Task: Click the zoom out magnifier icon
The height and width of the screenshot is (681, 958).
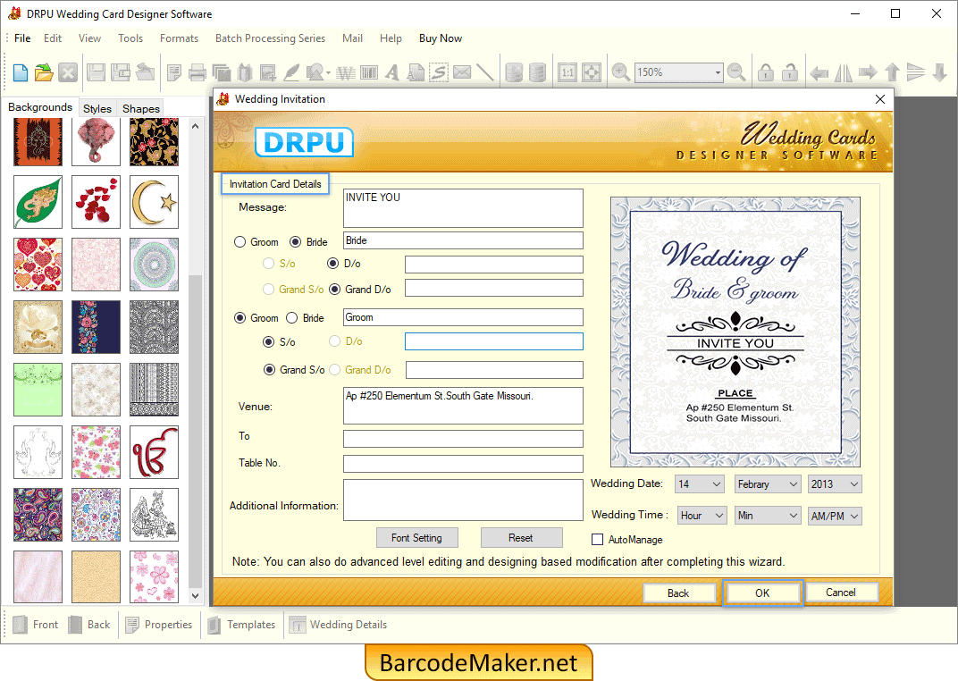Action: pyautogui.click(x=736, y=72)
